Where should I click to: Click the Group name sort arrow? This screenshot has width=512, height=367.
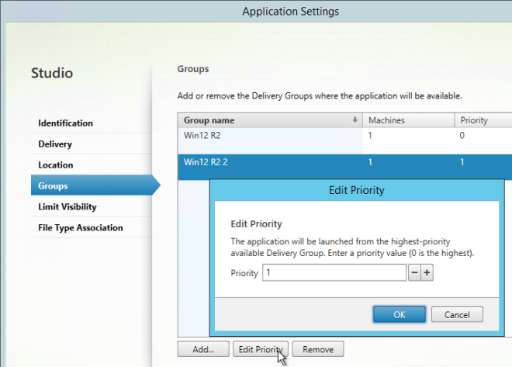[x=355, y=120]
